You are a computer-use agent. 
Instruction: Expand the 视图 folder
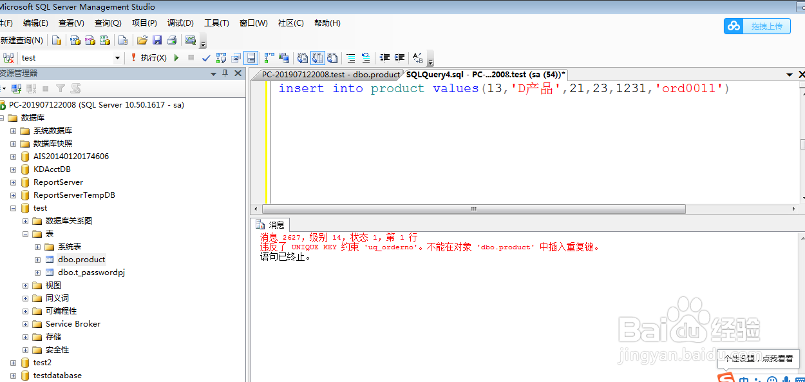click(25, 285)
